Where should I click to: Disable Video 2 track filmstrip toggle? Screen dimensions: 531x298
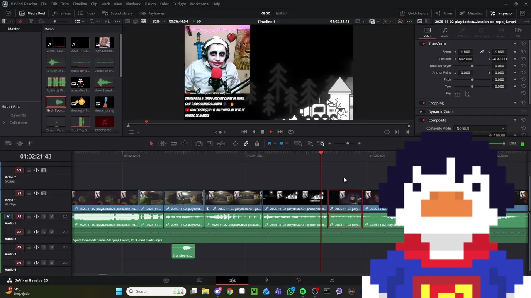pyautogui.click(x=44, y=170)
